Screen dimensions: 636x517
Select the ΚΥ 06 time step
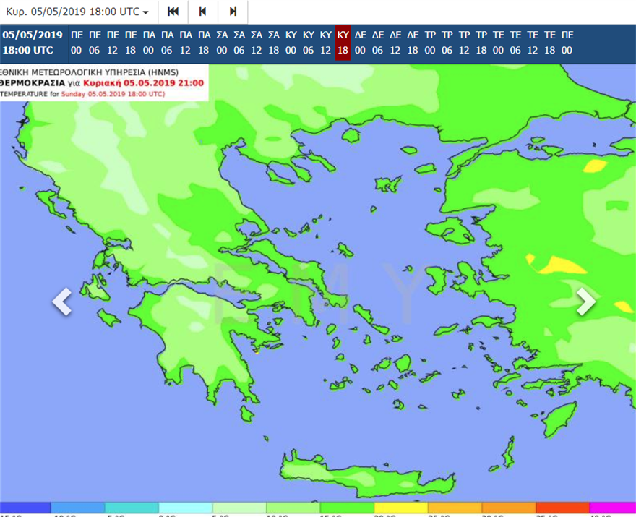point(308,43)
